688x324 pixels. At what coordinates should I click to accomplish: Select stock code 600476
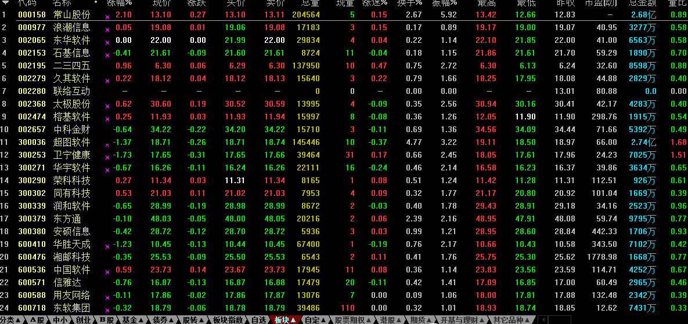tap(32, 256)
